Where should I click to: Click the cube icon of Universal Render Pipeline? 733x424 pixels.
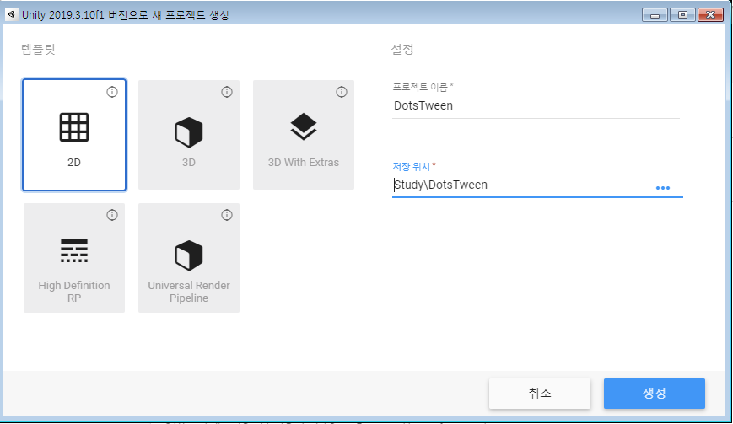click(x=189, y=255)
